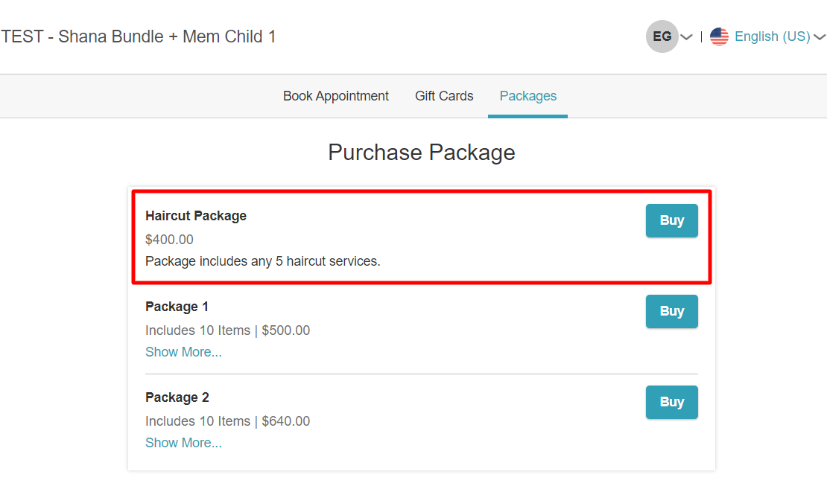Buy the Haircut Package
The image size is (827, 486).
672,220
